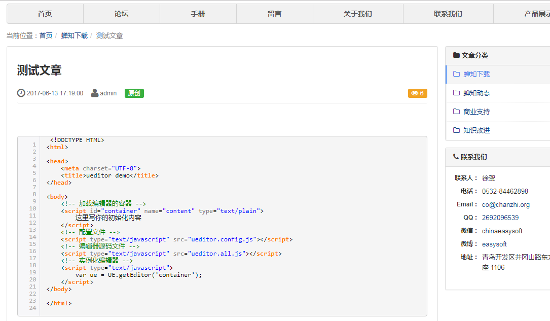The image size is (550, 321).
Task: Click the folder icon beside 知识改进
Action: pos(456,130)
